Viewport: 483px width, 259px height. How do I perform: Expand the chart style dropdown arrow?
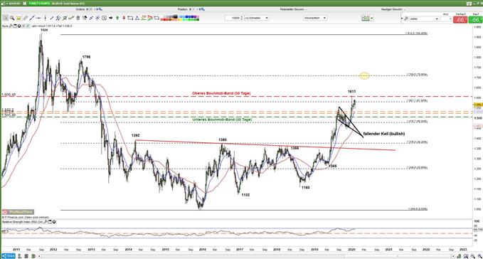(372, 18)
